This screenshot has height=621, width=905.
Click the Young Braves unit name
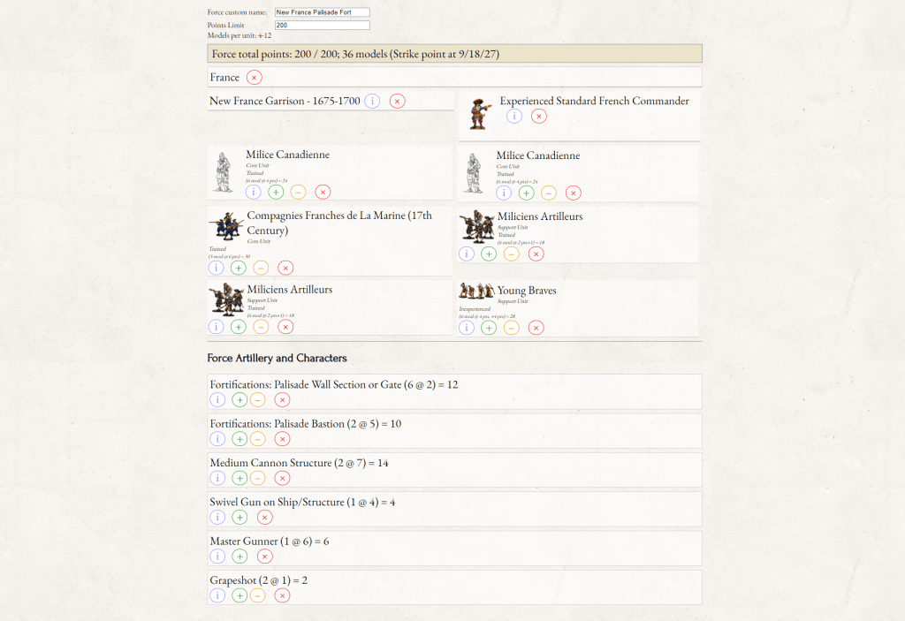pyautogui.click(x=527, y=291)
